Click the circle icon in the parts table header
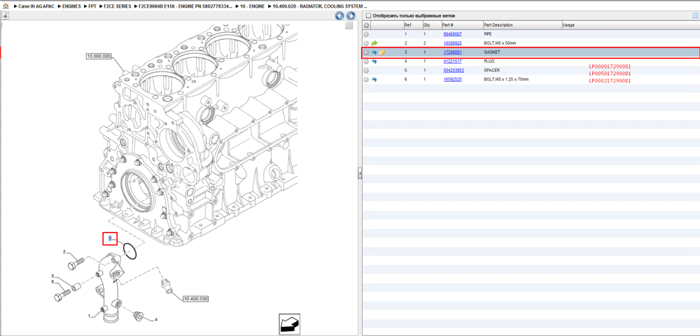 click(x=366, y=25)
